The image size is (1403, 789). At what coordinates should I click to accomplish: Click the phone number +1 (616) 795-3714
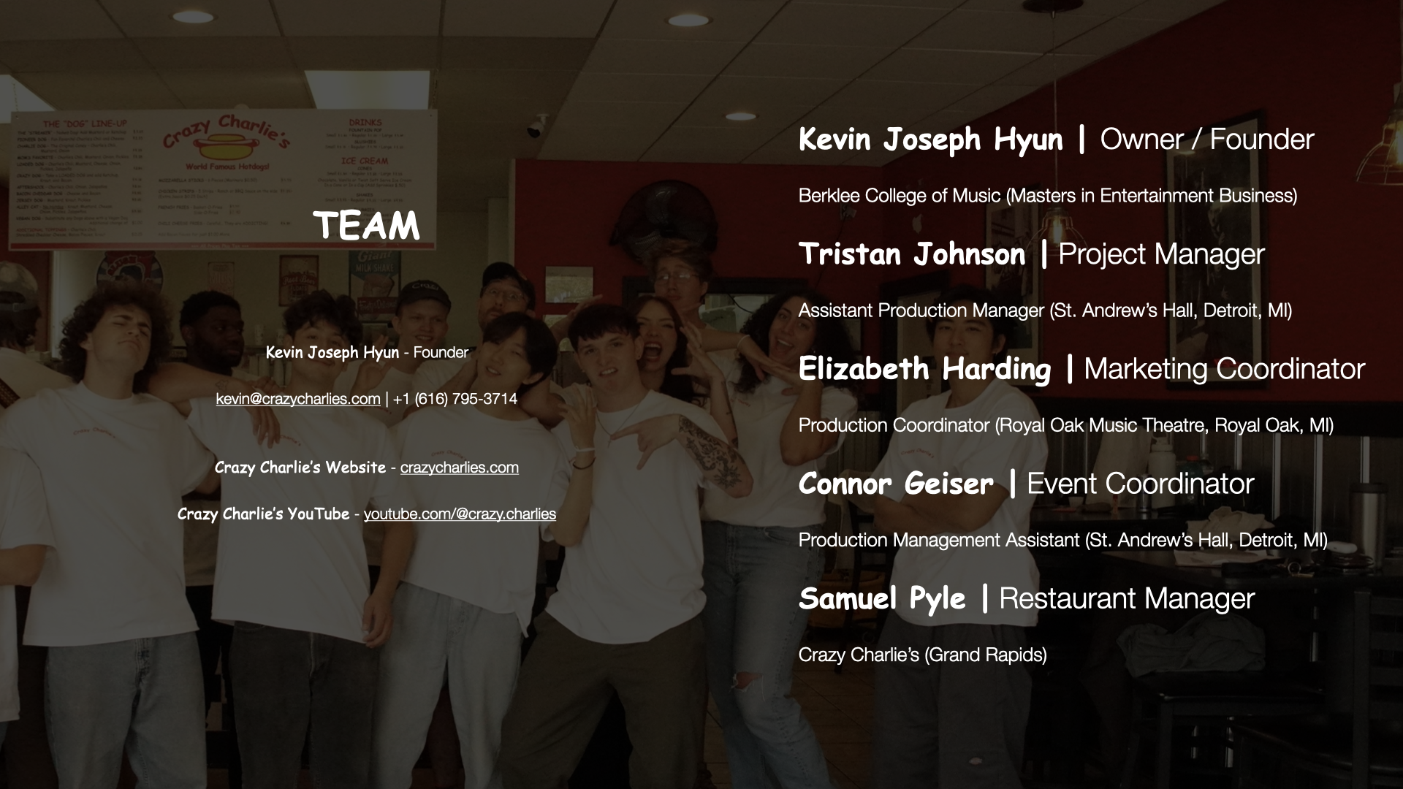click(x=455, y=399)
